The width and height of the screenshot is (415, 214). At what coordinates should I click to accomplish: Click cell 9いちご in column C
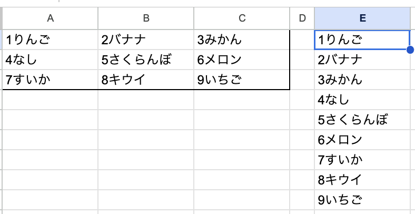(242, 80)
